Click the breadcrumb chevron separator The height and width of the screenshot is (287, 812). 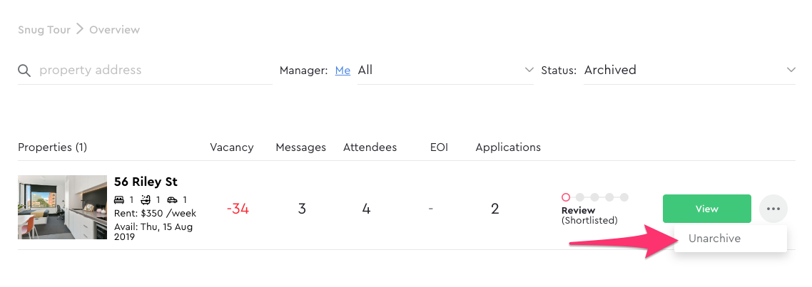(80, 29)
